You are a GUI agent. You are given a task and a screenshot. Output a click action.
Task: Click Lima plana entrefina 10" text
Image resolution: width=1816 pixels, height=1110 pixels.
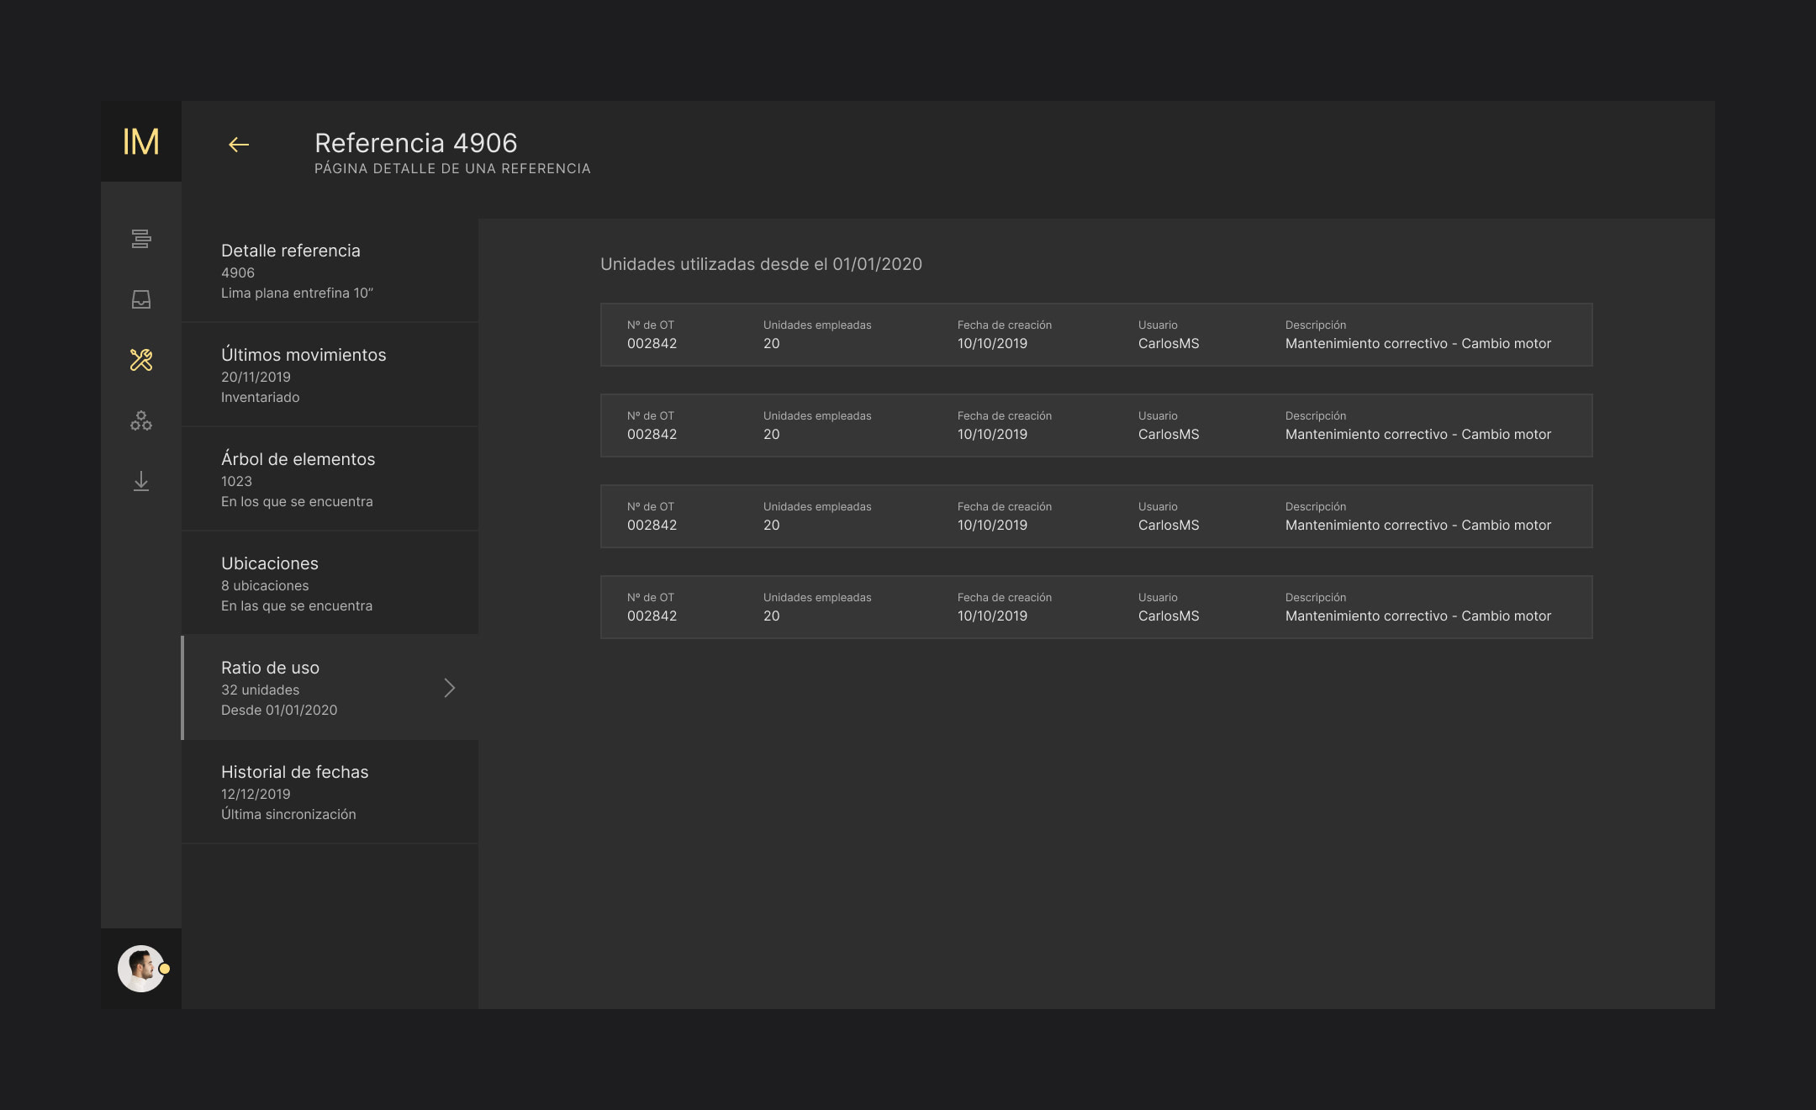[297, 293]
